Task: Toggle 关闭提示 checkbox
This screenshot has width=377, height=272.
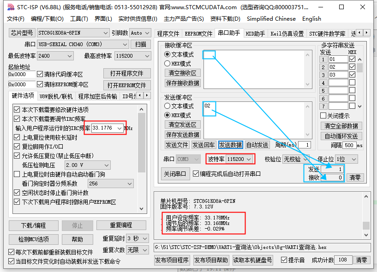Action: tap(323, 116)
